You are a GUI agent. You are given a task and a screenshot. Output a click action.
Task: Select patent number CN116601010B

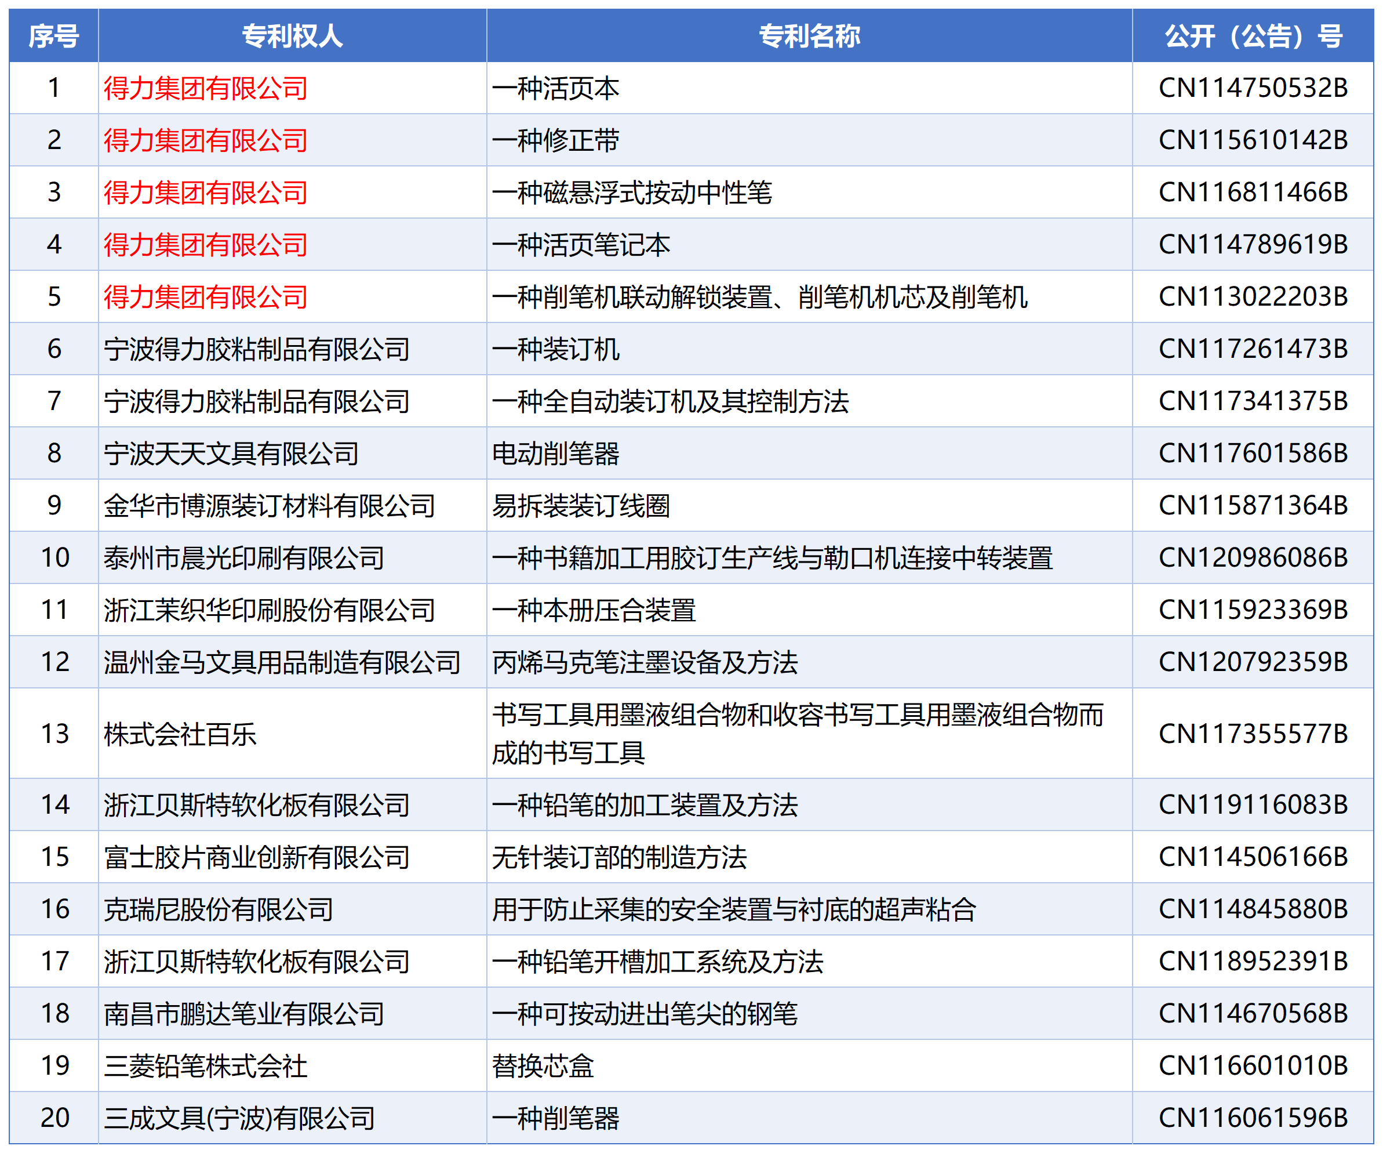point(1253,1066)
